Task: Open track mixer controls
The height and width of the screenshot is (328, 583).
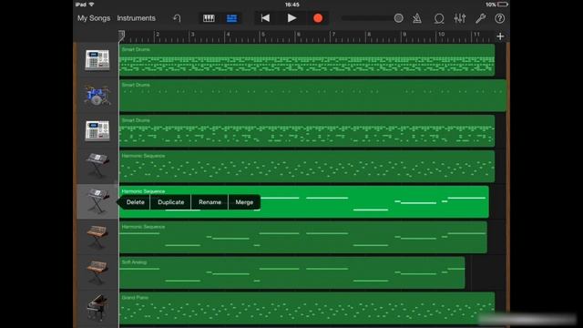Action: [x=460, y=18]
